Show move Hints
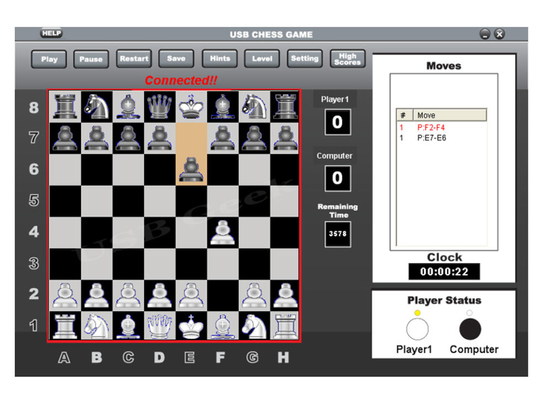Image resolution: width=541 pixels, height=405 pixels. 220,58
